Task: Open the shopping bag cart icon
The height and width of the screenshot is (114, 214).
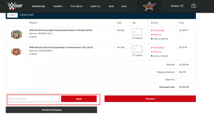Action: click(x=194, y=6)
